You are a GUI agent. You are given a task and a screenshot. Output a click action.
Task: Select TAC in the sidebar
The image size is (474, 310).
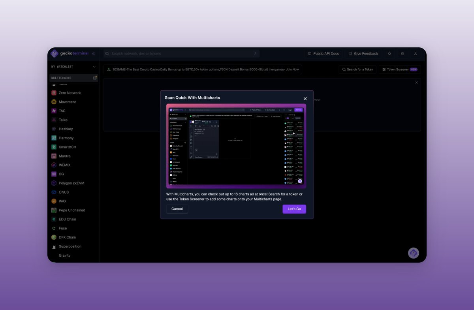62,111
